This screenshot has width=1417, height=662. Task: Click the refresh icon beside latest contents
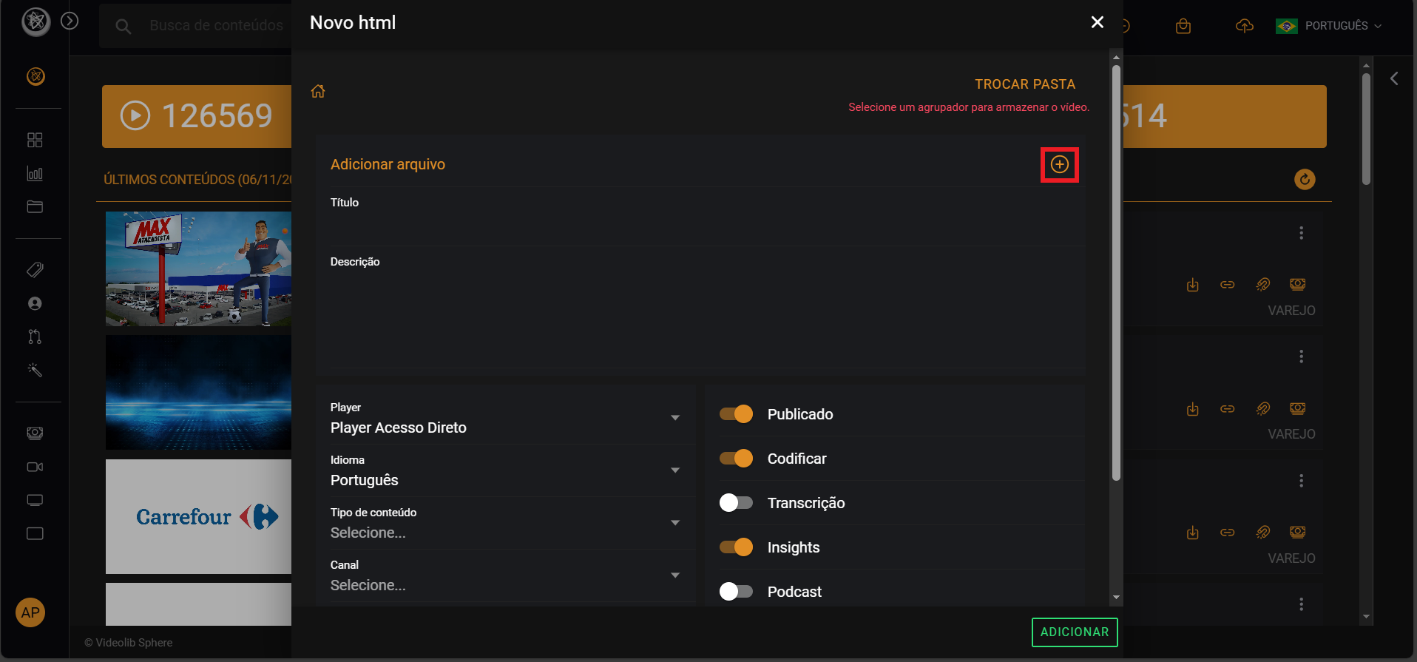(1305, 179)
